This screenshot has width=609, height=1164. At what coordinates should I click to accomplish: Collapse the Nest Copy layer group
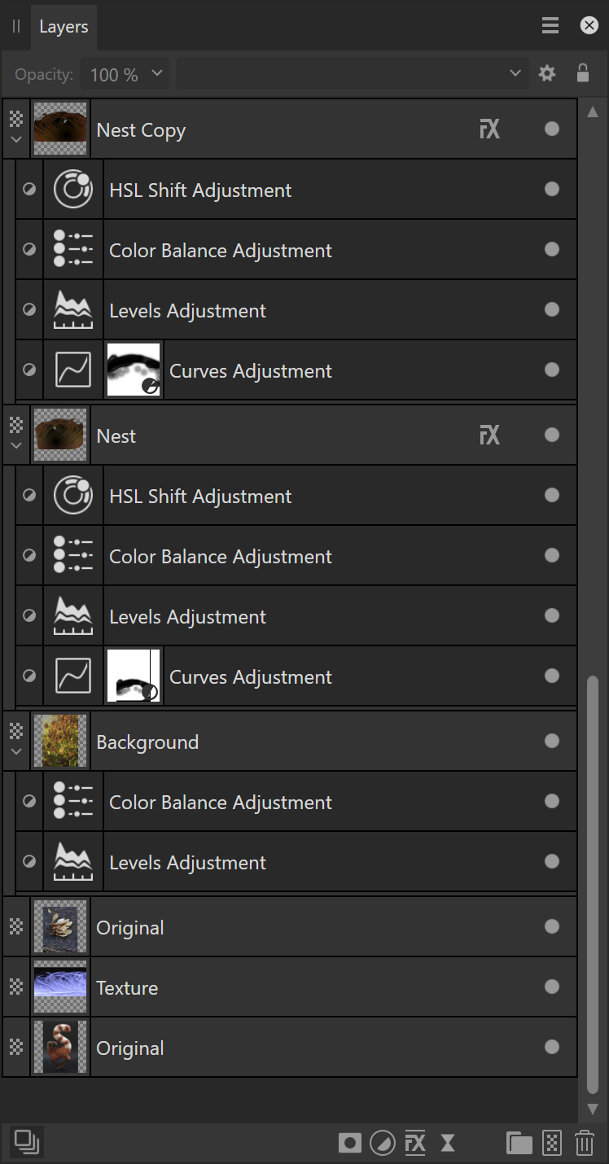pos(16,140)
